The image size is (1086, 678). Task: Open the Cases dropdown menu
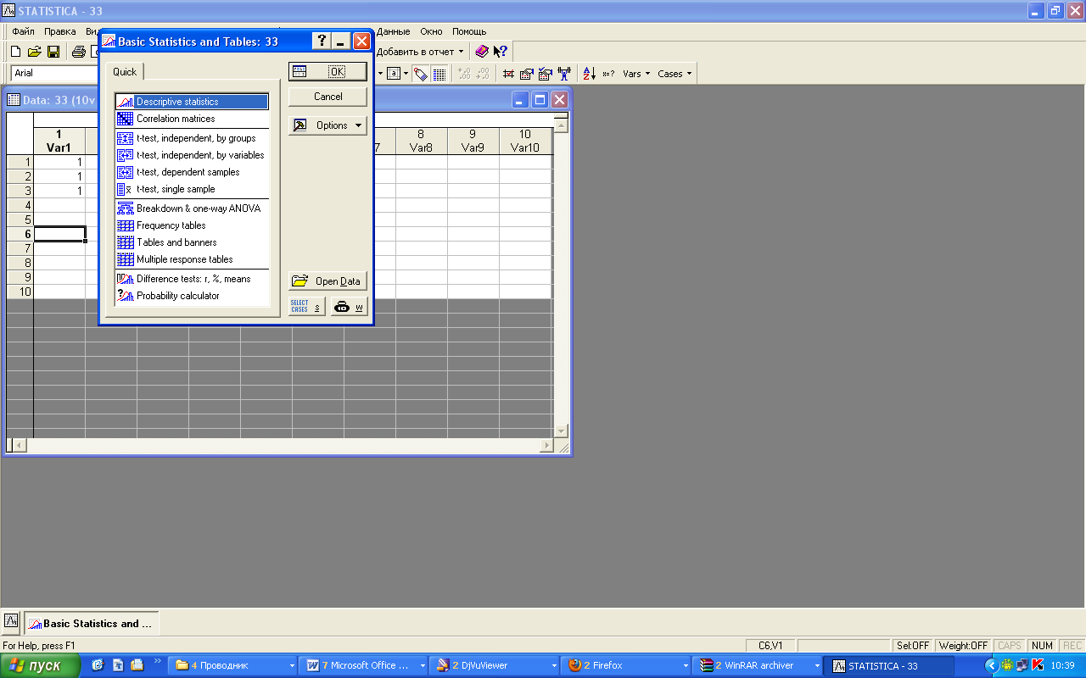[x=675, y=74]
